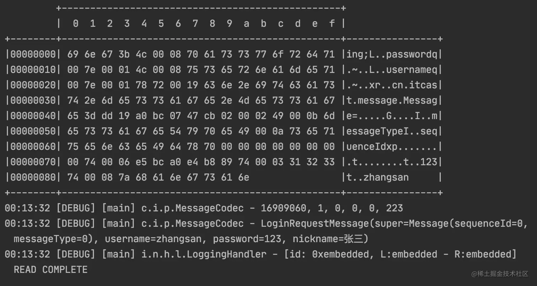Click the '0' column header in hex table
537x286 pixels.
[x=75, y=23]
